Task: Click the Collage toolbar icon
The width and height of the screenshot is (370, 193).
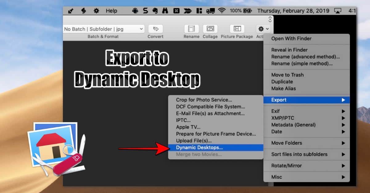Action: (210, 29)
